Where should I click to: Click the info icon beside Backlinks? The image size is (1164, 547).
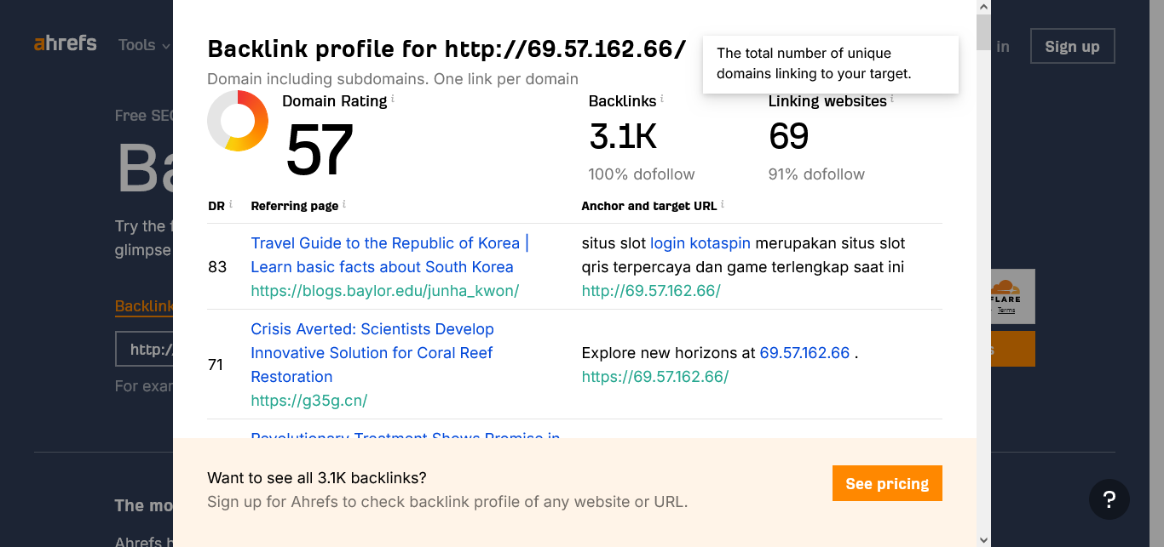coord(662,100)
